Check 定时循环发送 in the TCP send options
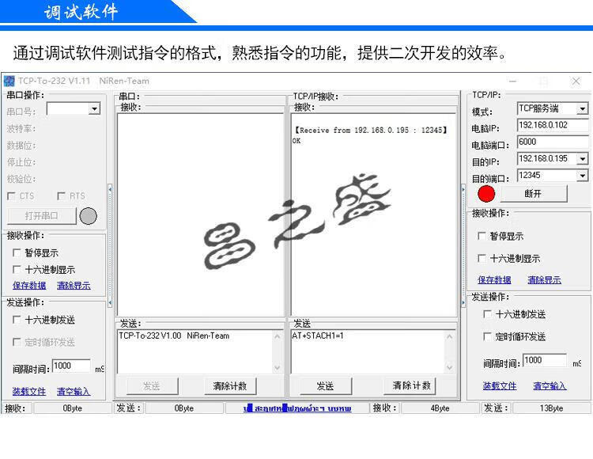Viewport: 593px width, 459px height. click(487, 337)
